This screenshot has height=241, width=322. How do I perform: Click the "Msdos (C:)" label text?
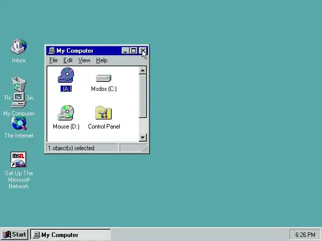(x=104, y=89)
